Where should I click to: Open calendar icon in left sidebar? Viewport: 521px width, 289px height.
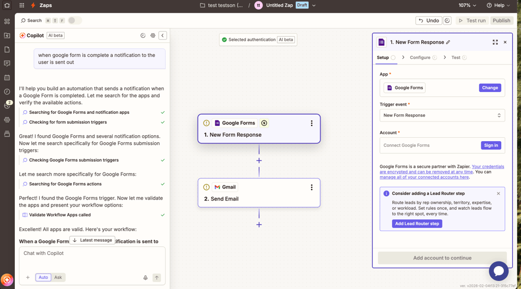coord(7,78)
